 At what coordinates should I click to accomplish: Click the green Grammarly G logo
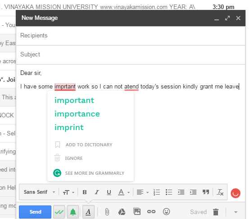[57, 173]
